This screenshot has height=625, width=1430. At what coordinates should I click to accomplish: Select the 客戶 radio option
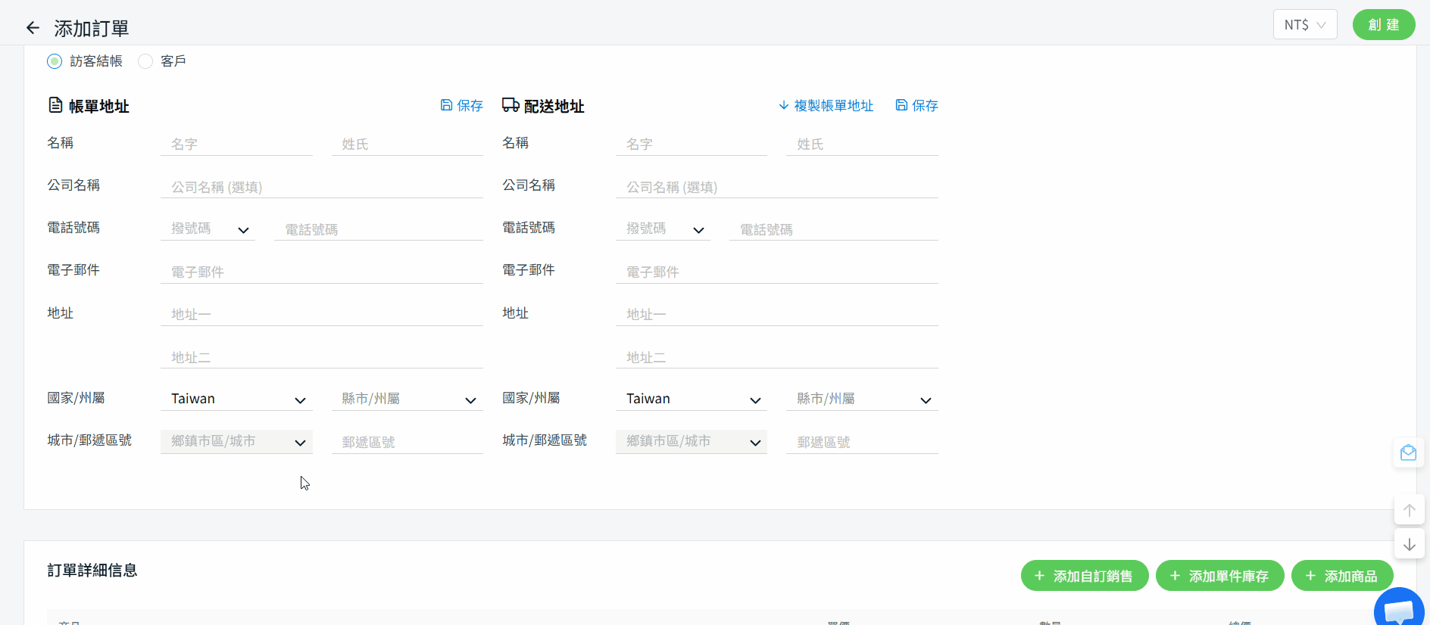click(145, 61)
